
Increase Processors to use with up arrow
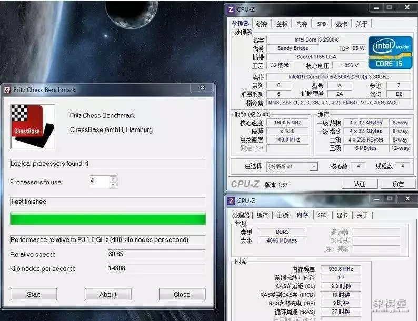tap(113, 179)
